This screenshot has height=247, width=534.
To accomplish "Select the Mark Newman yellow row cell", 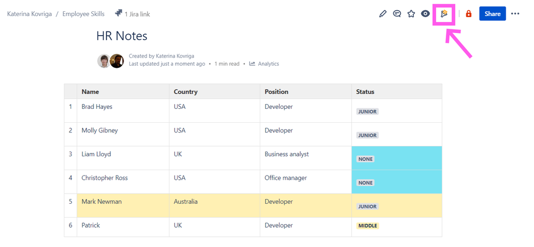I will pos(102,202).
